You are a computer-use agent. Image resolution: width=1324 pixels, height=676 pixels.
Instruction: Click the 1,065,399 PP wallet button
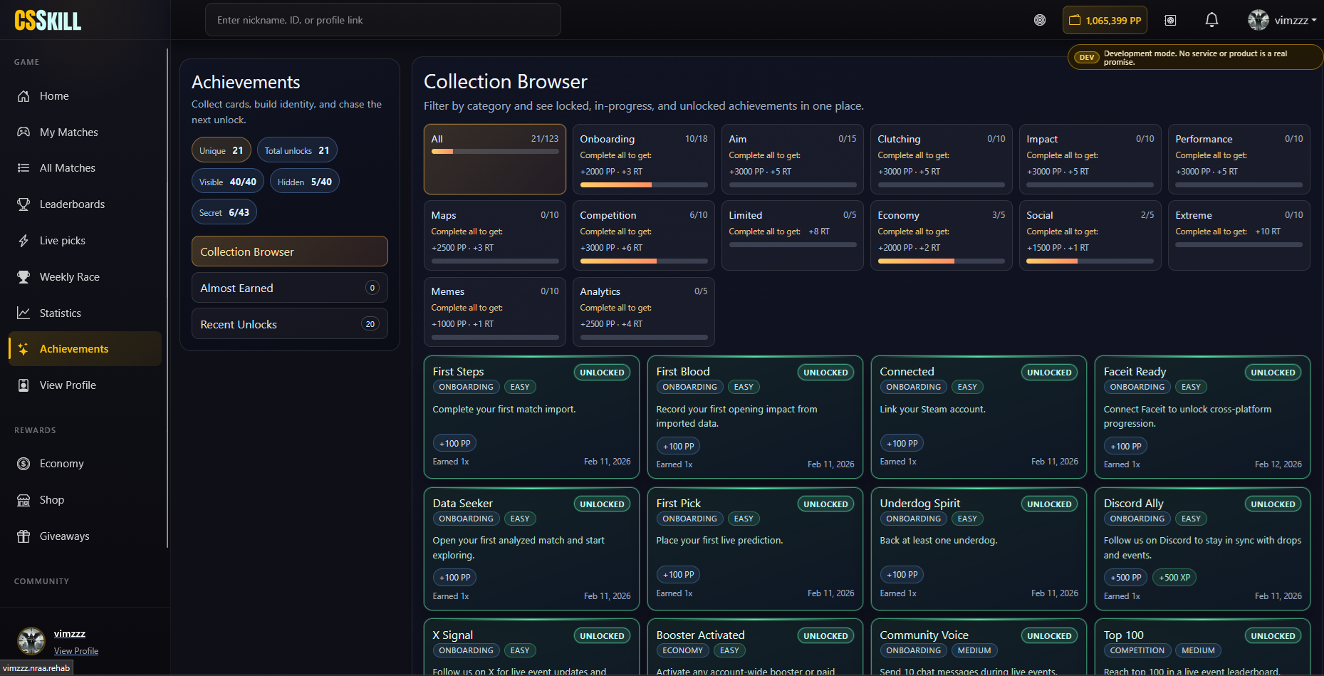tap(1105, 20)
